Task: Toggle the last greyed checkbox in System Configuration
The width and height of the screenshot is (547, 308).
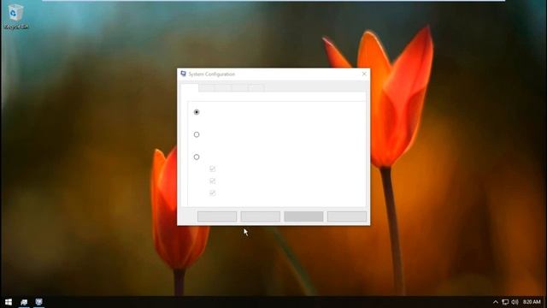Action: pos(213,192)
